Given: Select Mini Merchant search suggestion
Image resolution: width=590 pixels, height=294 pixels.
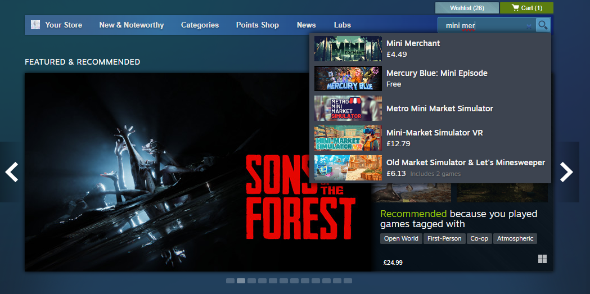Looking at the screenshot, I should coord(430,48).
